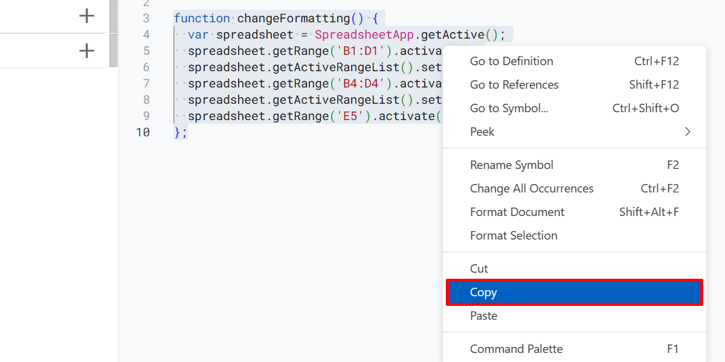
Task: Click line number 10 in the gutter
Action: pos(143,132)
